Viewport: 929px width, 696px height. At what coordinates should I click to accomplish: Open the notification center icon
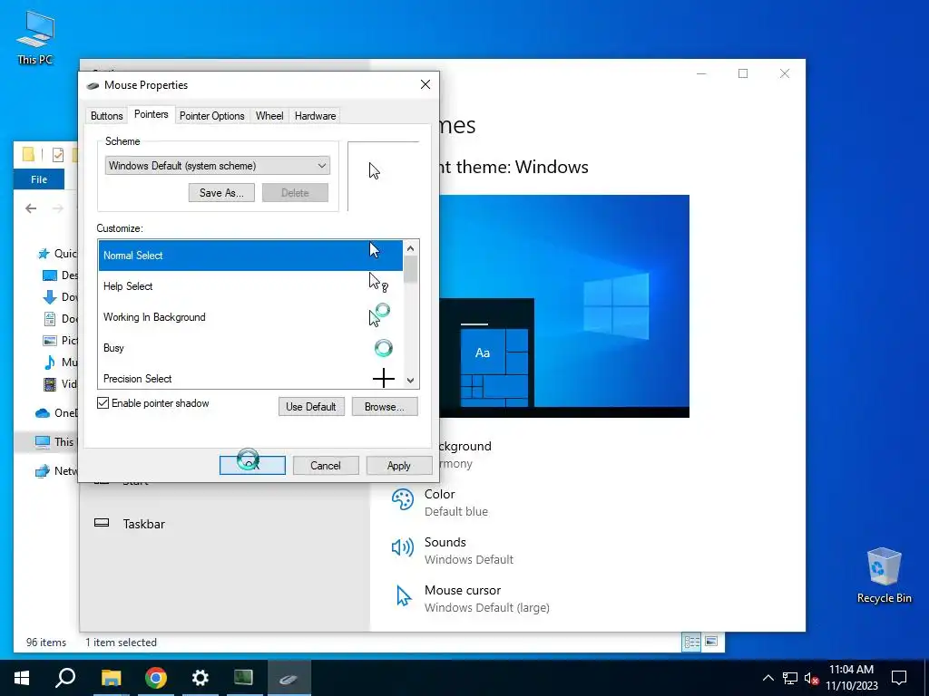[x=899, y=678]
